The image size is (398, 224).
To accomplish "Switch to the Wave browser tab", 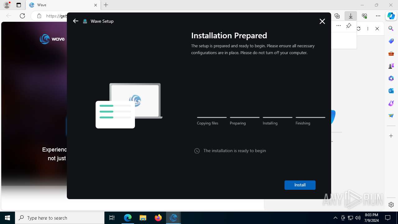I will [62, 5].
